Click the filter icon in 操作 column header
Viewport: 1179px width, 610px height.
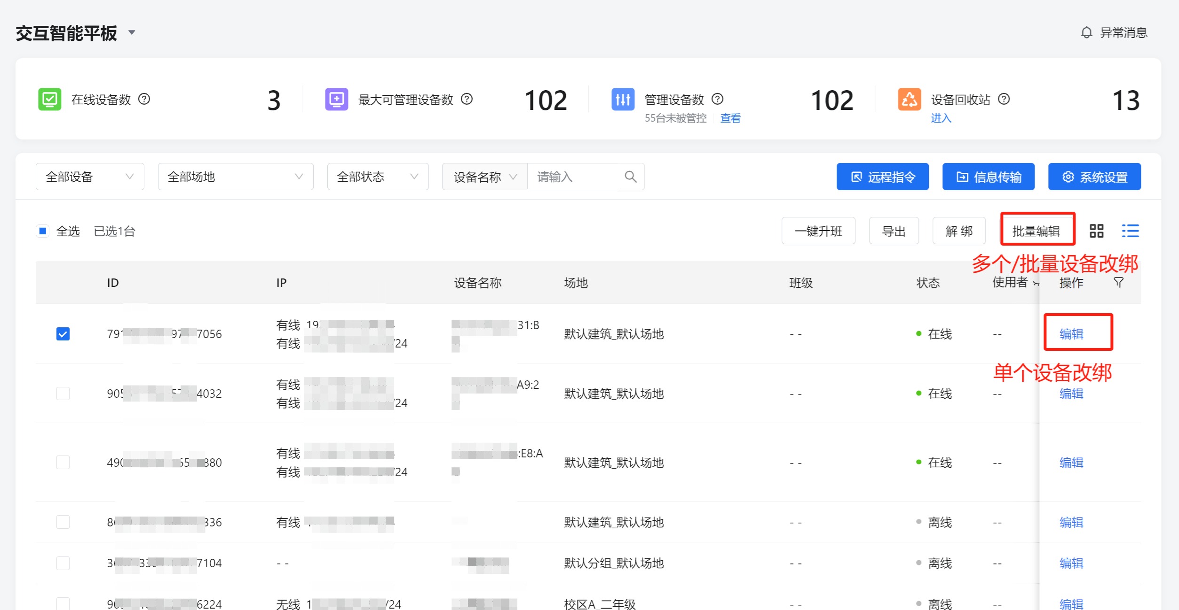[1119, 282]
